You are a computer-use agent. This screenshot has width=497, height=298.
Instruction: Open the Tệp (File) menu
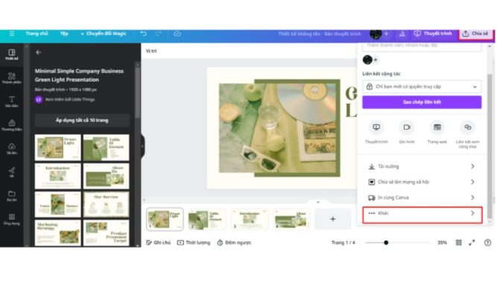64,34
